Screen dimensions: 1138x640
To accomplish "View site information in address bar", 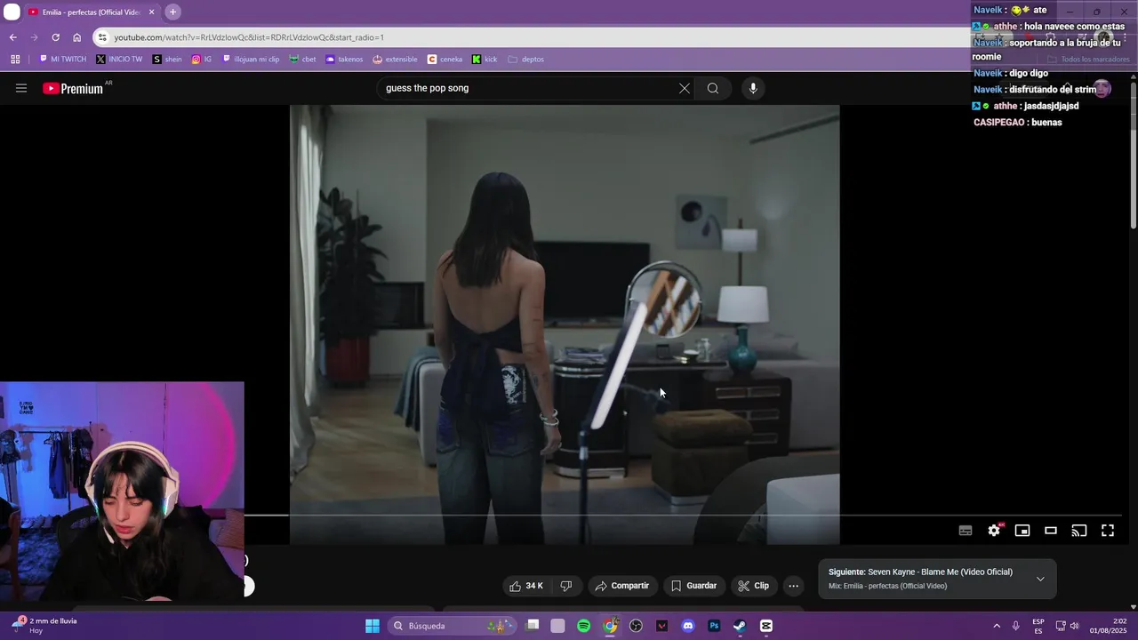I will (103, 37).
